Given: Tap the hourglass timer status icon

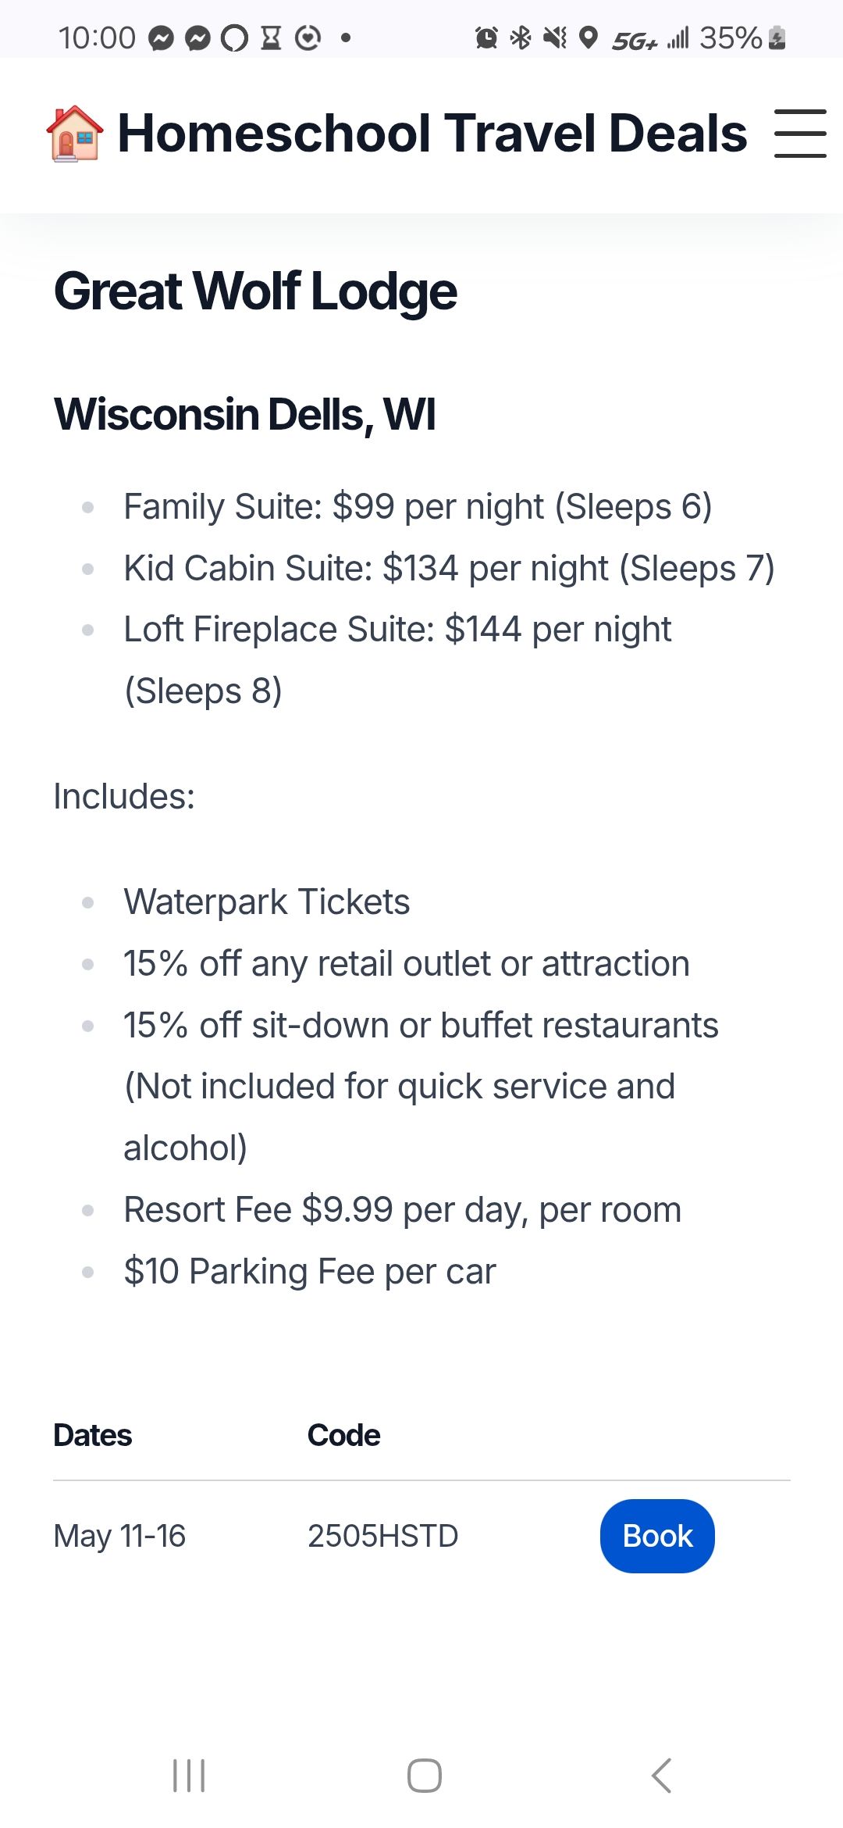Looking at the screenshot, I should pos(271,37).
